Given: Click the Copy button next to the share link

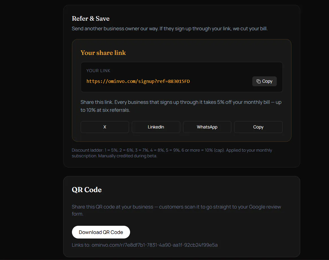Looking at the screenshot, I should coord(264,81).
